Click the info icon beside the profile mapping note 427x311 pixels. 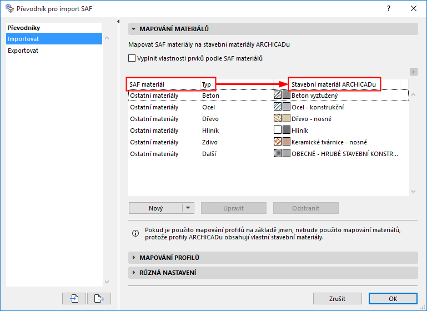tap(135, 233)
